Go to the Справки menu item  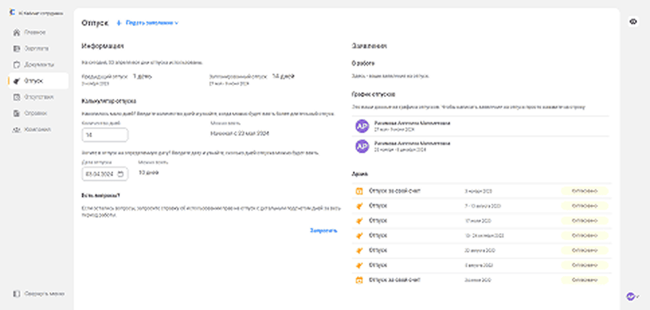pos(36,113)
